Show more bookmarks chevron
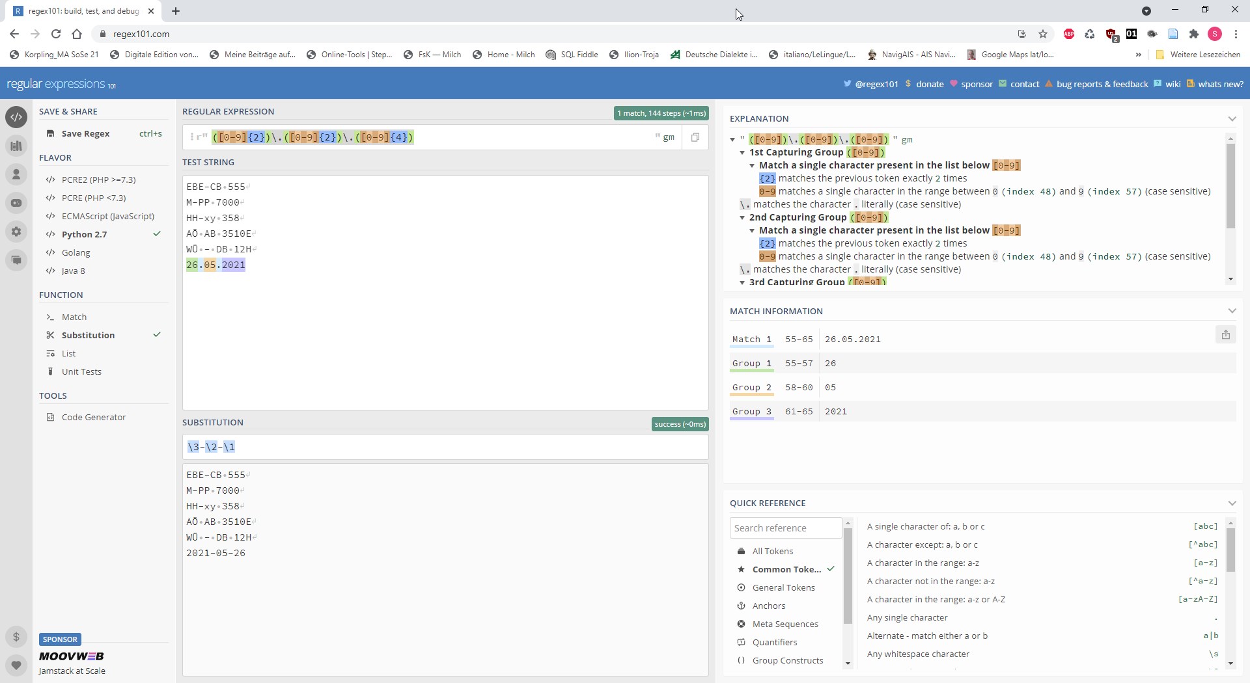 (x=1139, y=55)
